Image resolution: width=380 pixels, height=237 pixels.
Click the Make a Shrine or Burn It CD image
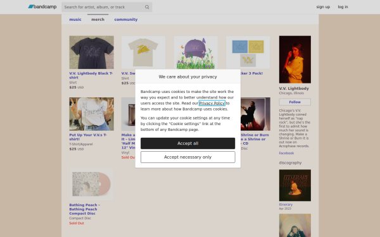click(255, 114)
